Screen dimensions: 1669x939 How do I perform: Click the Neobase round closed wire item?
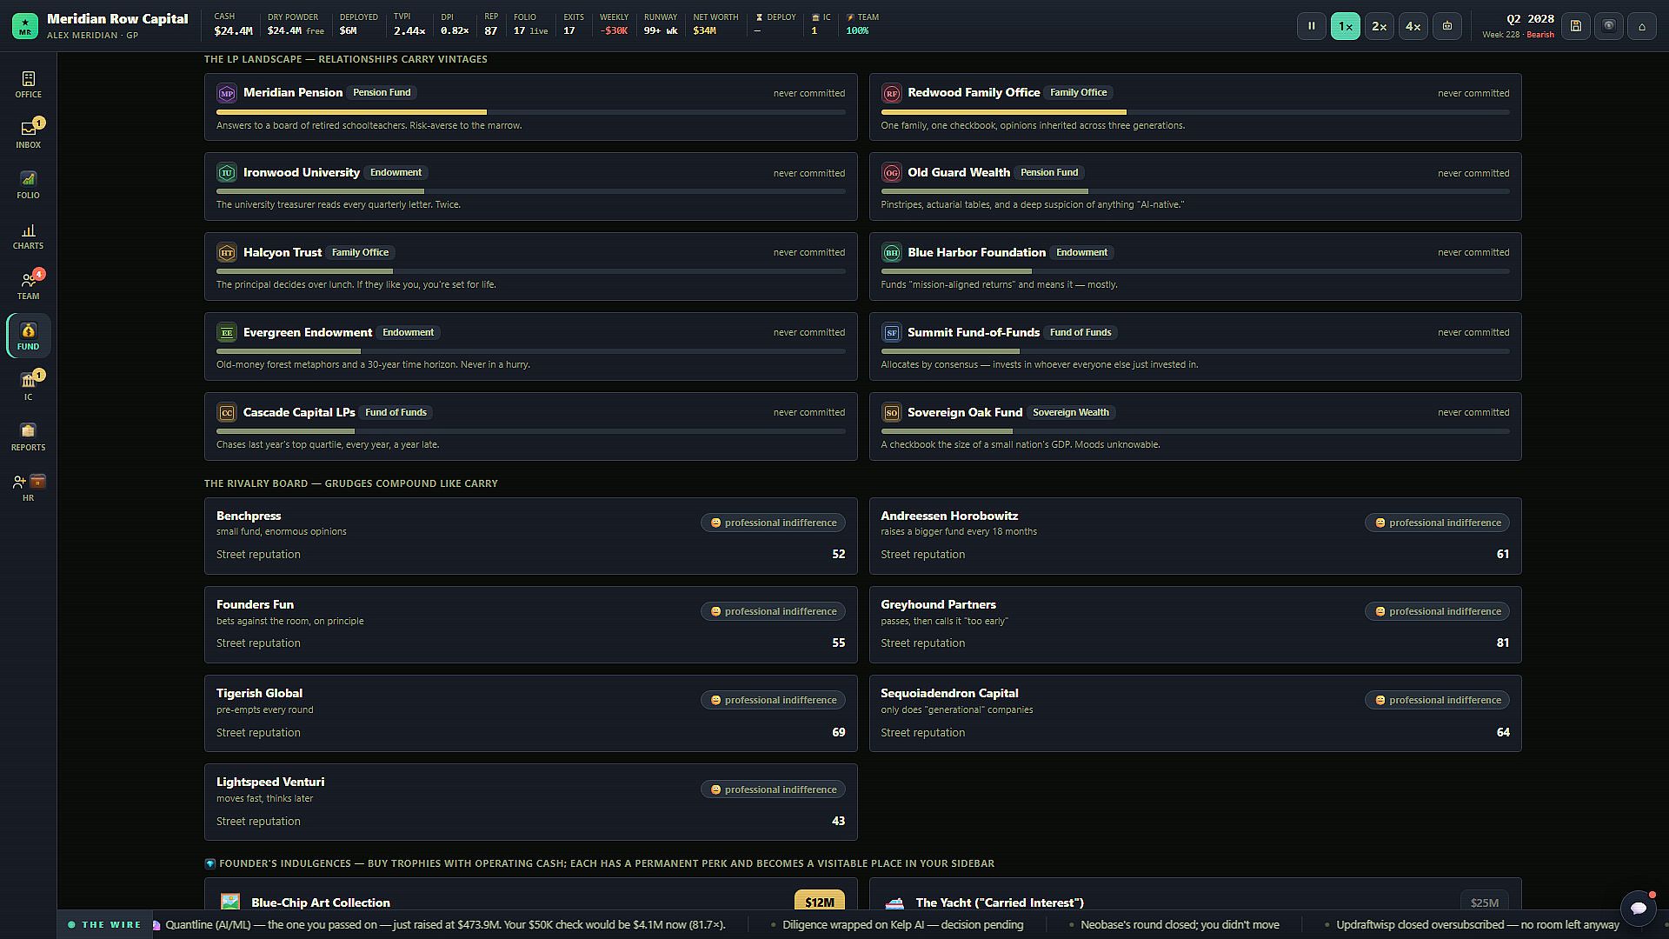[x=1180, y=925]
